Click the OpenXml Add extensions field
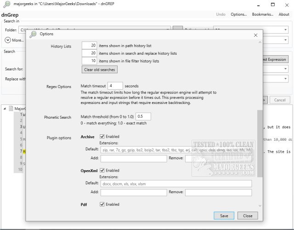The width and height of the screenshot is (294, 230). click(x=134, y=192)
